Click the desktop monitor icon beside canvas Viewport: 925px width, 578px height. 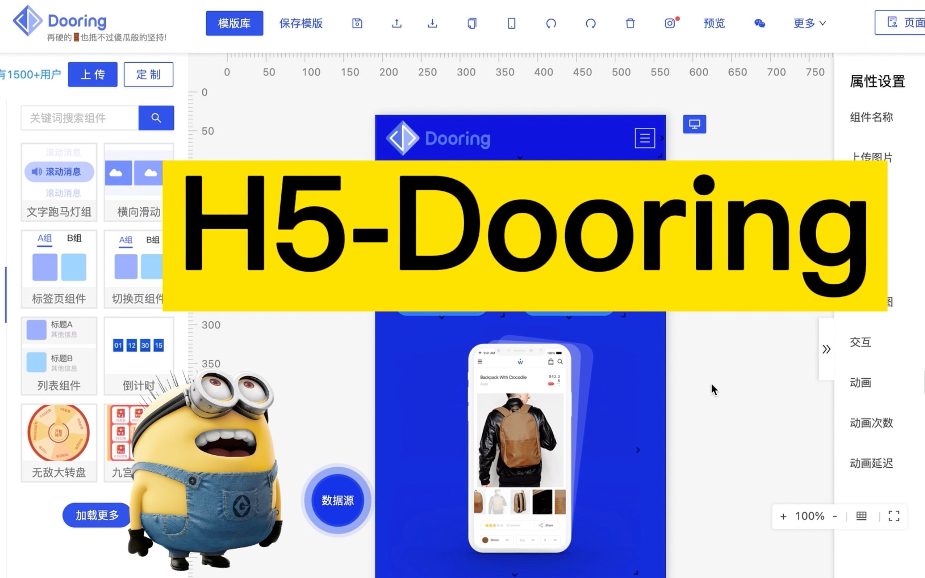pos(694,124)
